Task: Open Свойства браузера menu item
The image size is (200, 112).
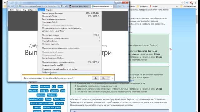Action: point(70,72)
